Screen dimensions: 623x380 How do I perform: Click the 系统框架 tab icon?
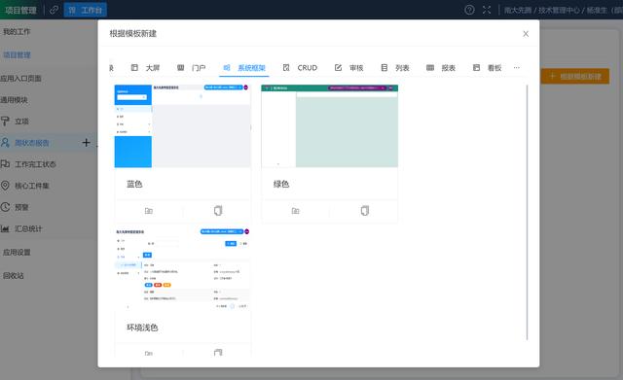[227, 67]
